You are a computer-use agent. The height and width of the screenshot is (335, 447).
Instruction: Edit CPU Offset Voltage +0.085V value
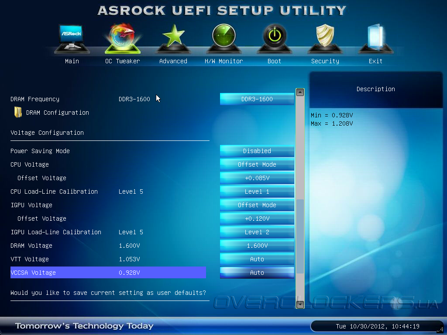pos(257,178)
